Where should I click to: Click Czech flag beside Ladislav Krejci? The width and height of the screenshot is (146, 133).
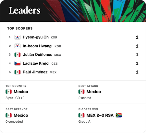18,63
